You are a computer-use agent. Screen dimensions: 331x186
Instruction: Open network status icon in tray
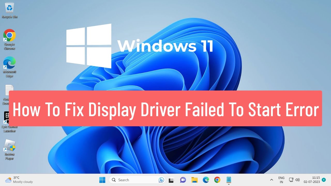tap(291, 180)
